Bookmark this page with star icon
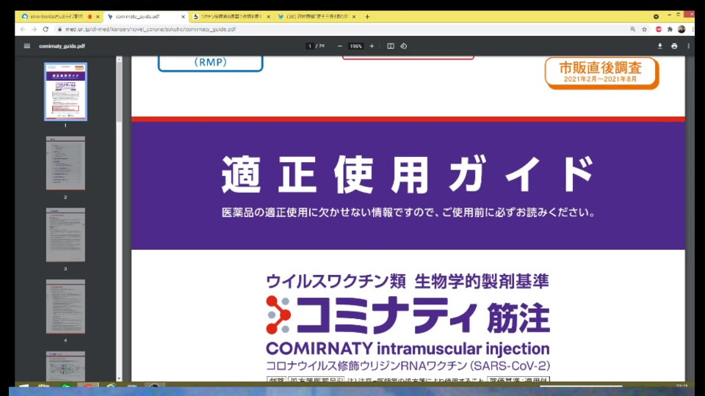Screen dimensions: 705x396 click(644, 29)
